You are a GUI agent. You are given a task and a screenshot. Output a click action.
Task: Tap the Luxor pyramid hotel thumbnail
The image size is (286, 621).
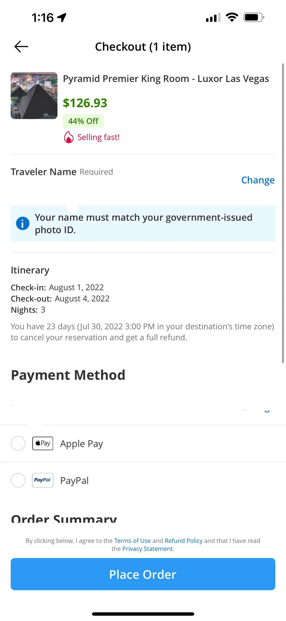coord(34,96)
